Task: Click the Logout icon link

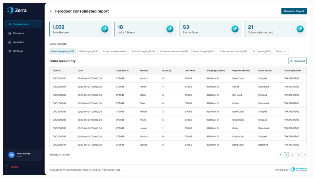Action: [x=12, y=167]
